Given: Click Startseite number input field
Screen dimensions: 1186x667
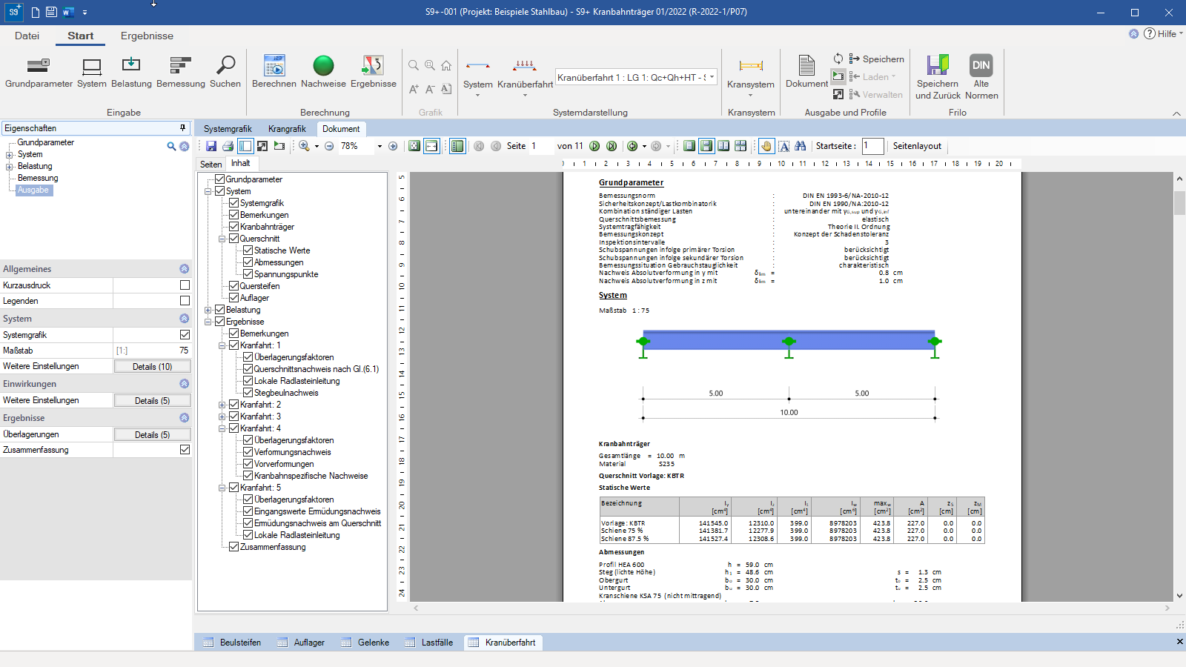Looking at the screenshot, I should tap(872, 146).
